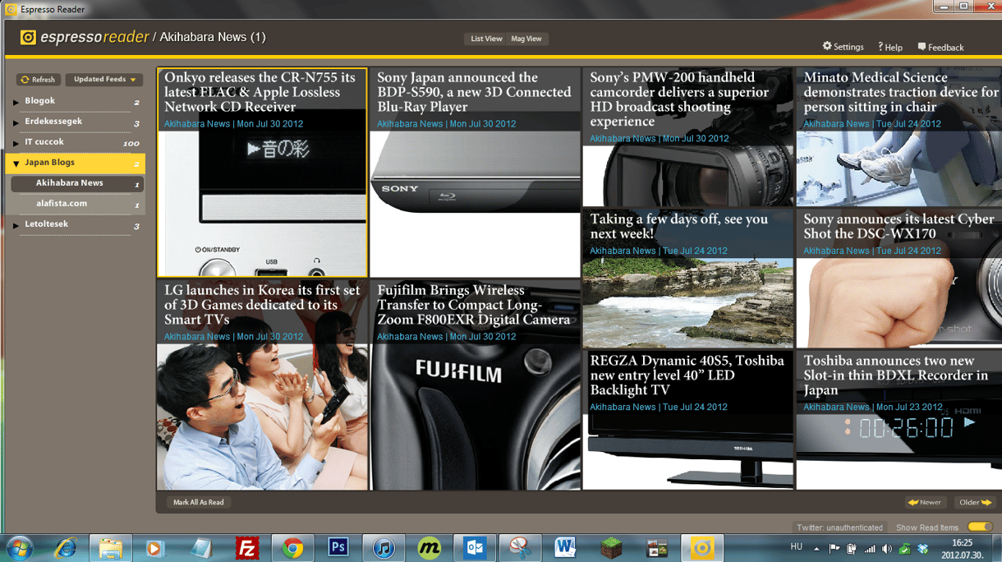Select the Akihabara News feed
The width and height of the screenshot is (1002, 562).
pos(77,183)
